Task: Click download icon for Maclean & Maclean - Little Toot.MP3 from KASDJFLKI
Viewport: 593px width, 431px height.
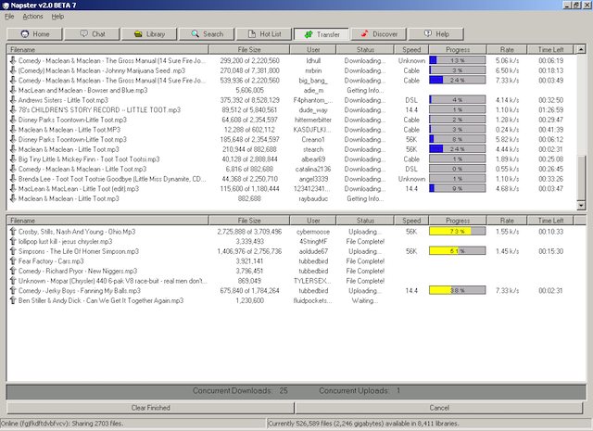Action: coord(13,130)
